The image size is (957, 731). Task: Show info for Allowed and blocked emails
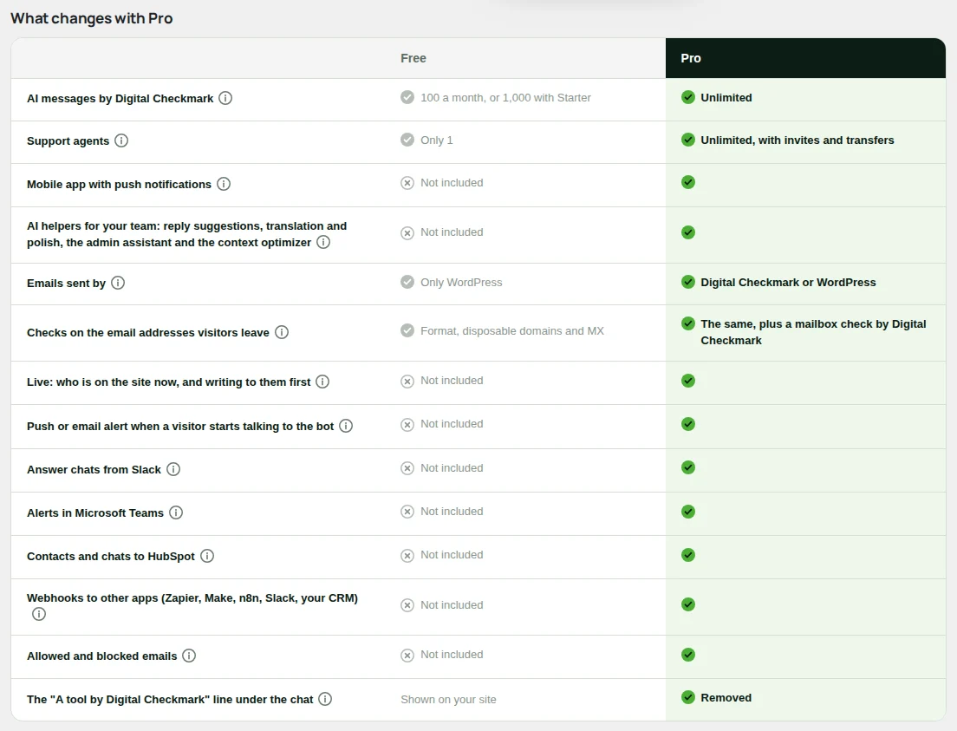(x=189, y=656)
